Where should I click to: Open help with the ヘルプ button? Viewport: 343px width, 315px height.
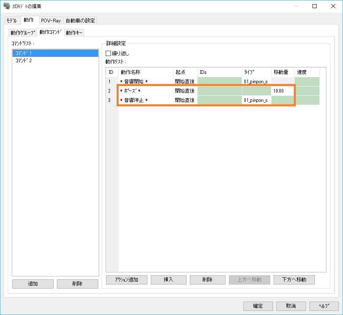[x=324, y=306]
